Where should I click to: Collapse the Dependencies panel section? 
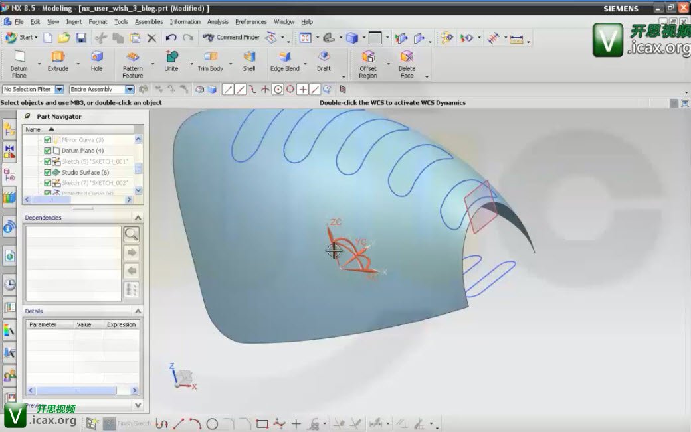[138, 218]
